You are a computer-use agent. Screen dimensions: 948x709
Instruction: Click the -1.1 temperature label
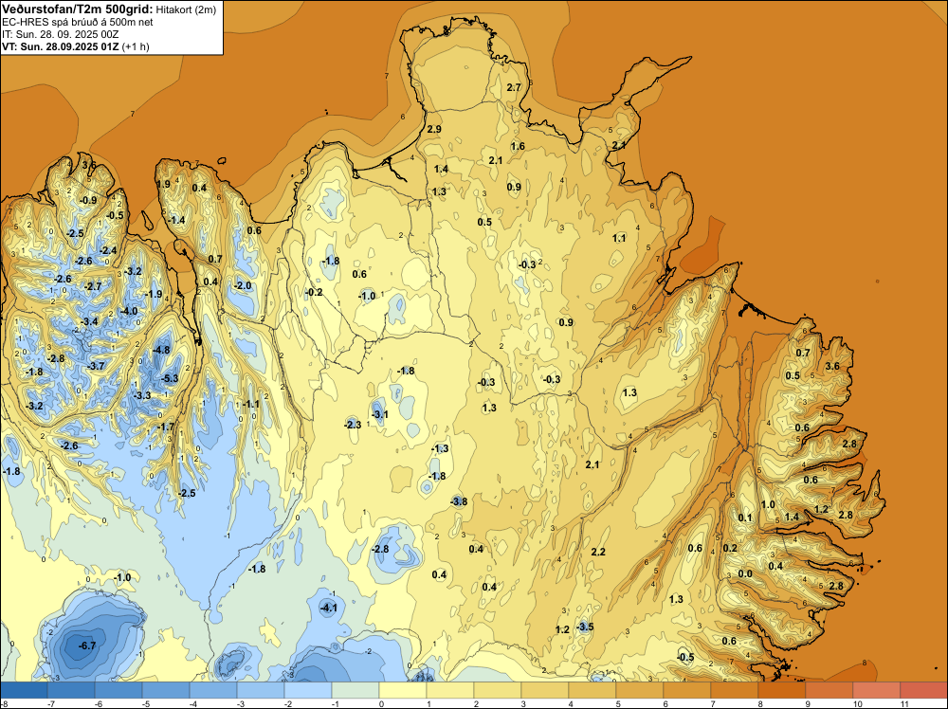click(x=251, y=404)
